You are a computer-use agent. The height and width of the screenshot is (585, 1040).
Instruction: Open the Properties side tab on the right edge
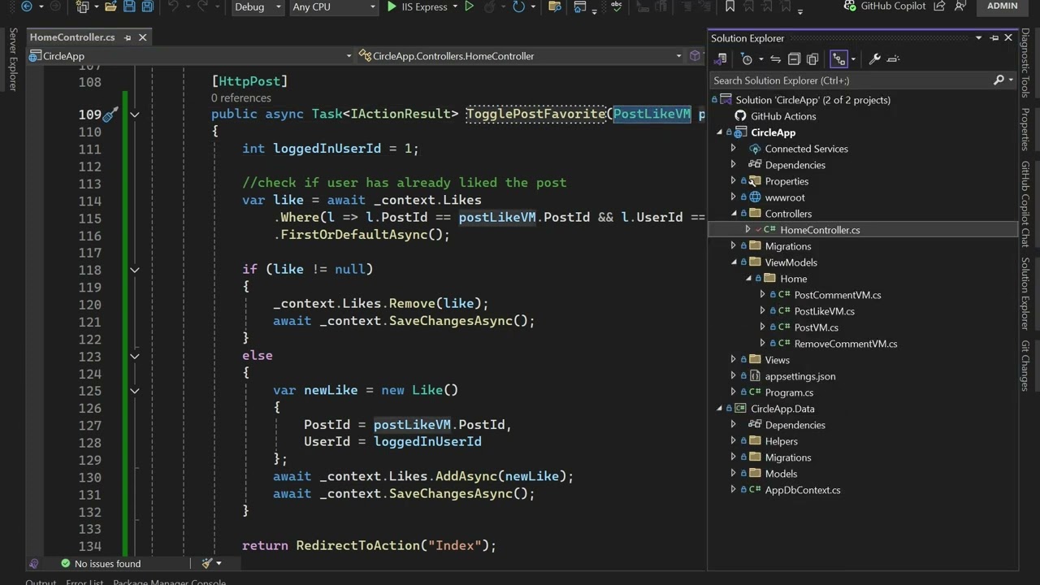tap(1025, 129)
